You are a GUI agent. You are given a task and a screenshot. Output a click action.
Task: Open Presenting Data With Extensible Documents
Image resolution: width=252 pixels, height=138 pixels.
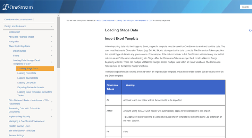24,110
